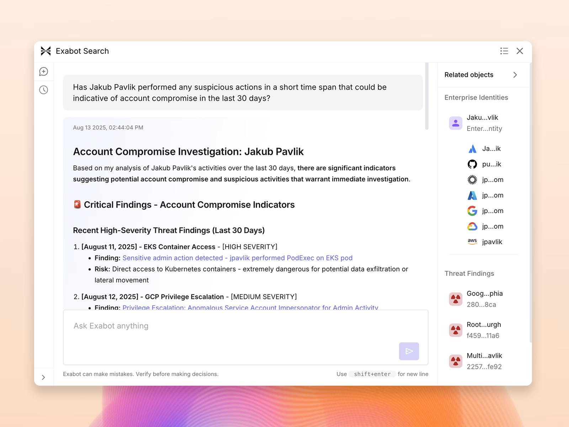Viewport: 569px width, 427px height.
Task: Click the AWS icon beside jpavlik
Action: tap(472, 242)
